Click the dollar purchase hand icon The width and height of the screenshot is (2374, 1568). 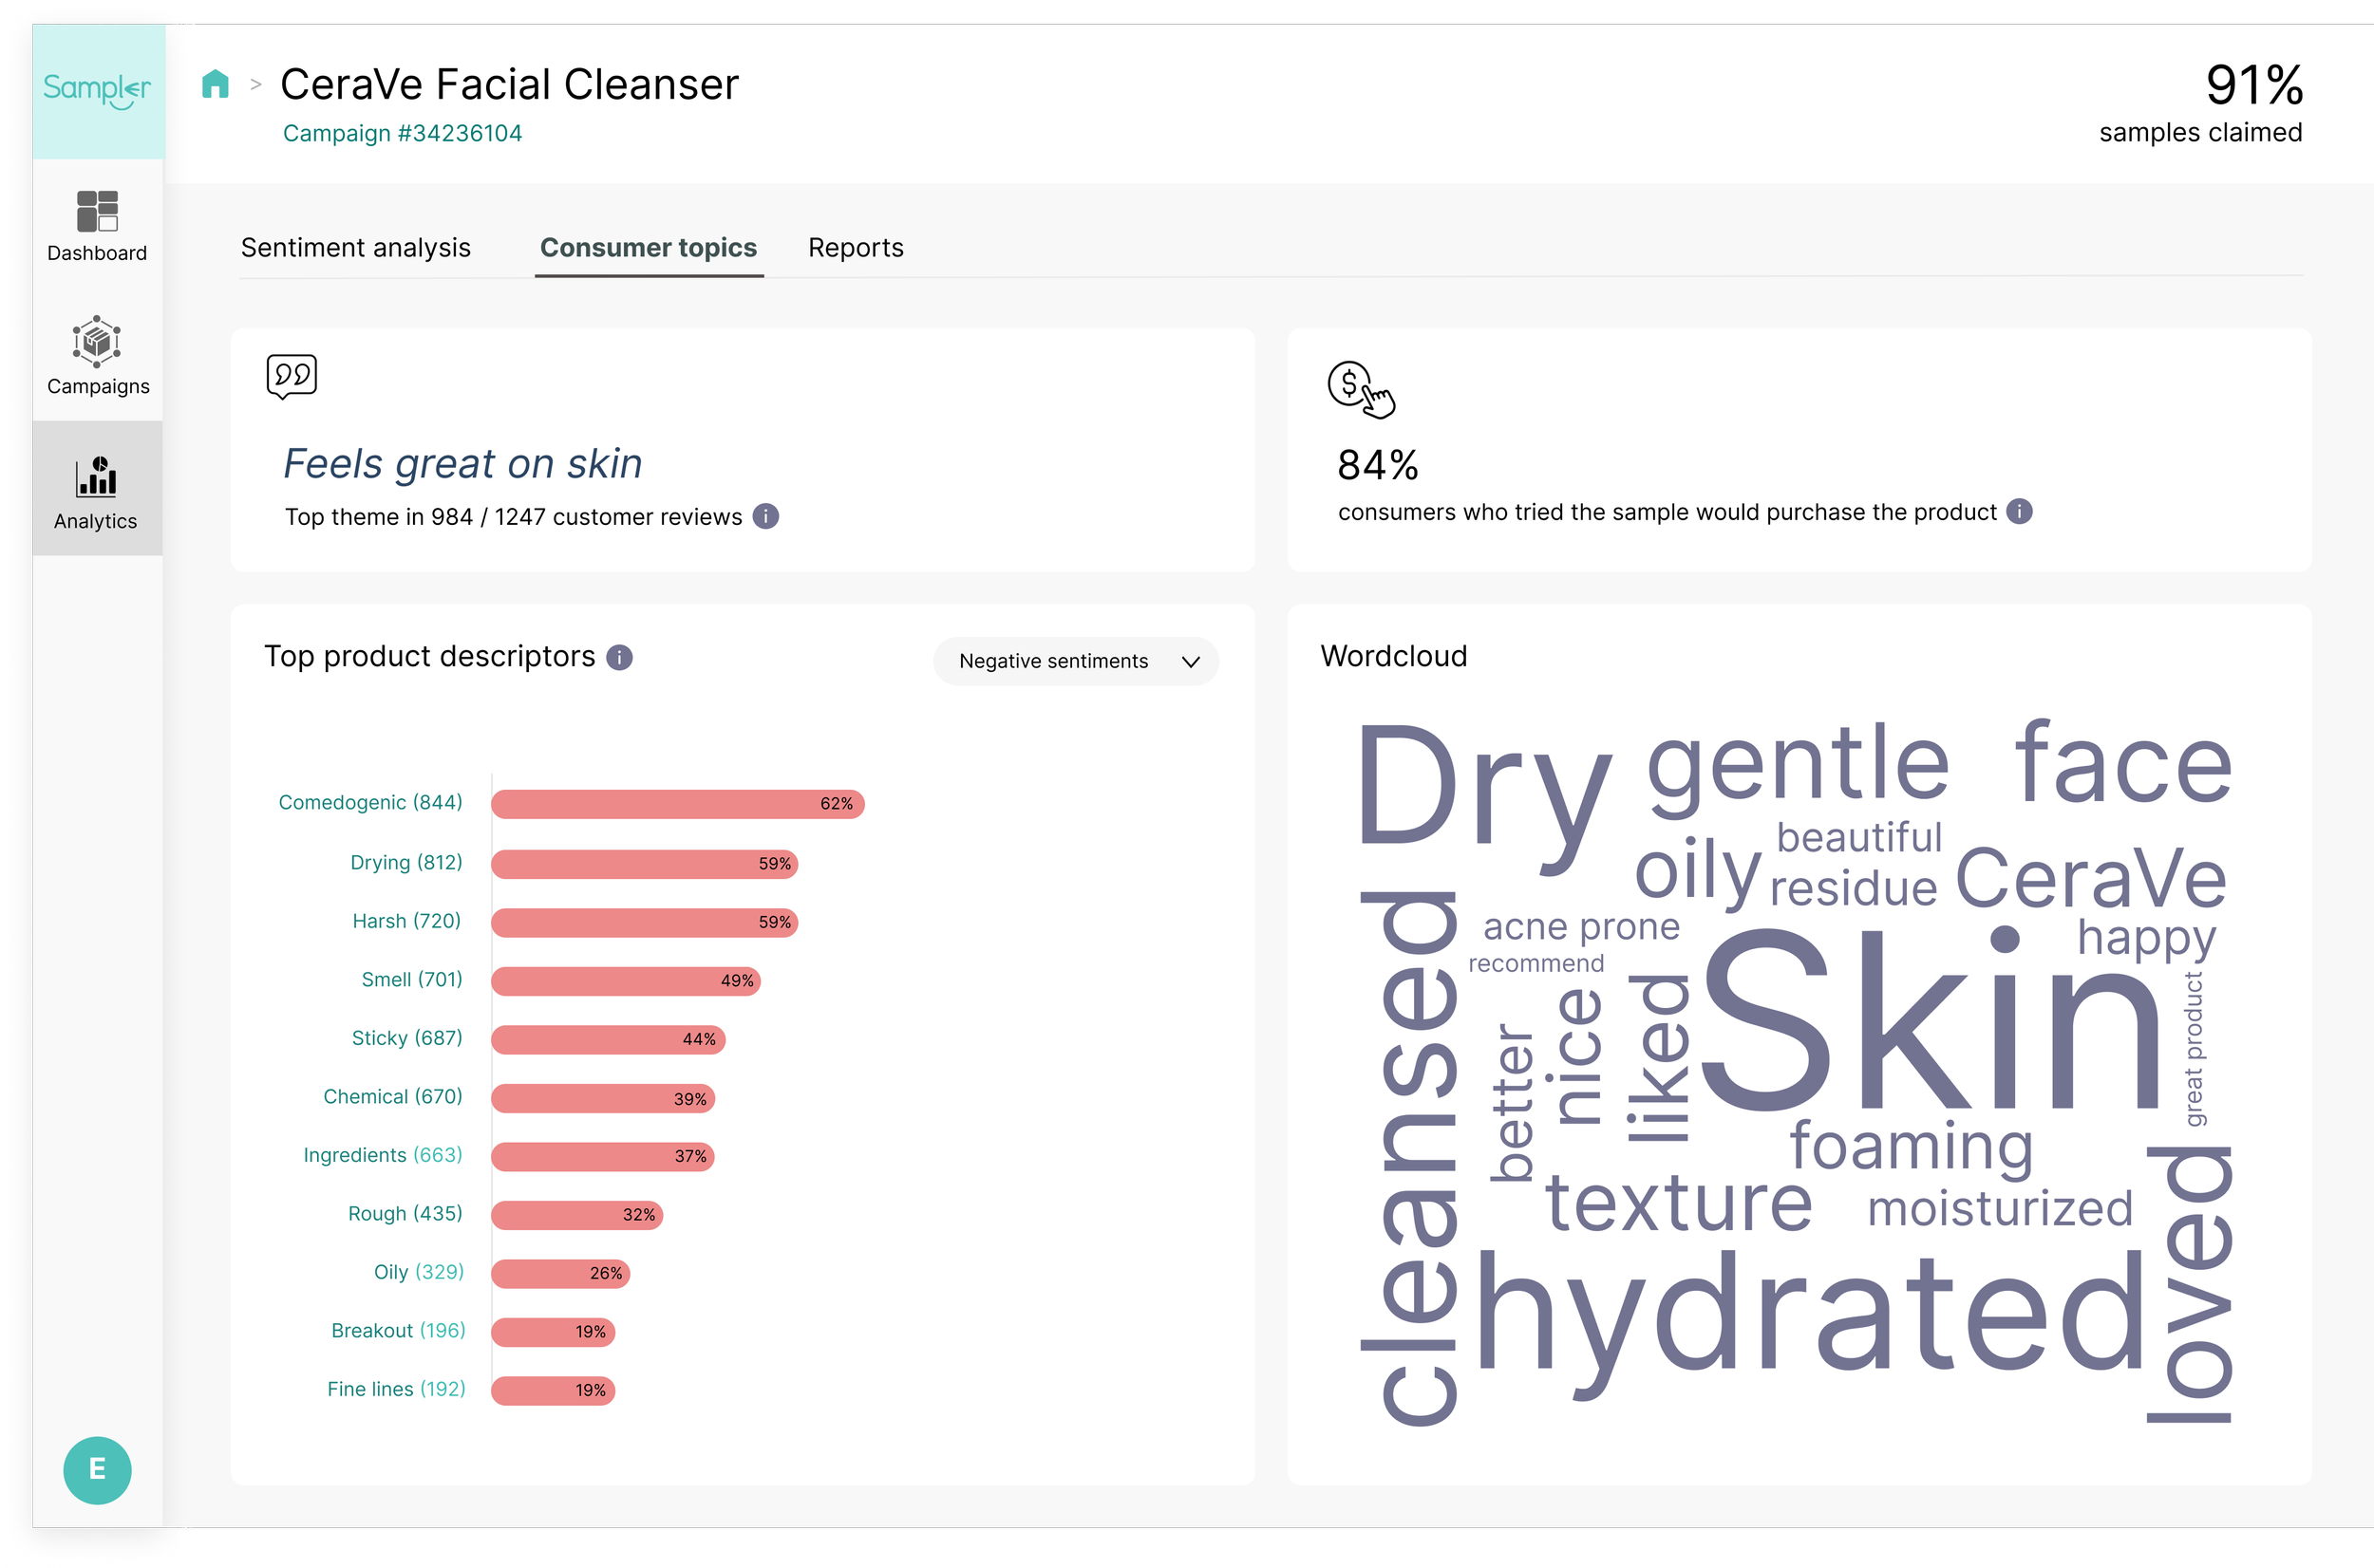pos(1360,388)
